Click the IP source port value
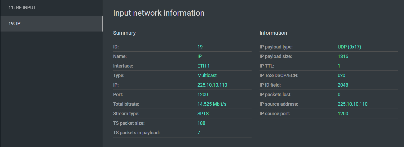This screenshot has width=404, height=147. pos(343,114)
